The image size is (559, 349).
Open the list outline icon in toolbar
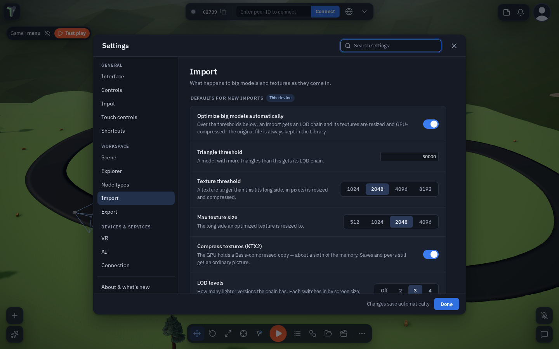pyautogui.click(x=297, y=333)
